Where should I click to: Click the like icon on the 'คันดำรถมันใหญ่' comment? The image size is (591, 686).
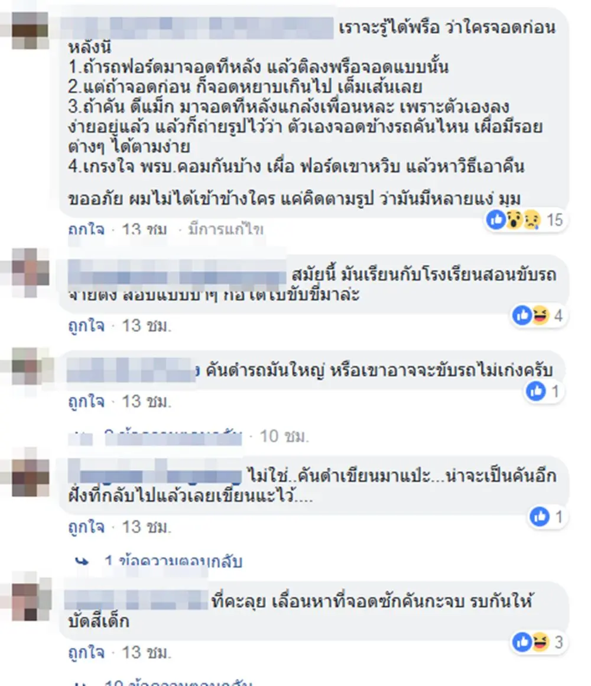537,391
